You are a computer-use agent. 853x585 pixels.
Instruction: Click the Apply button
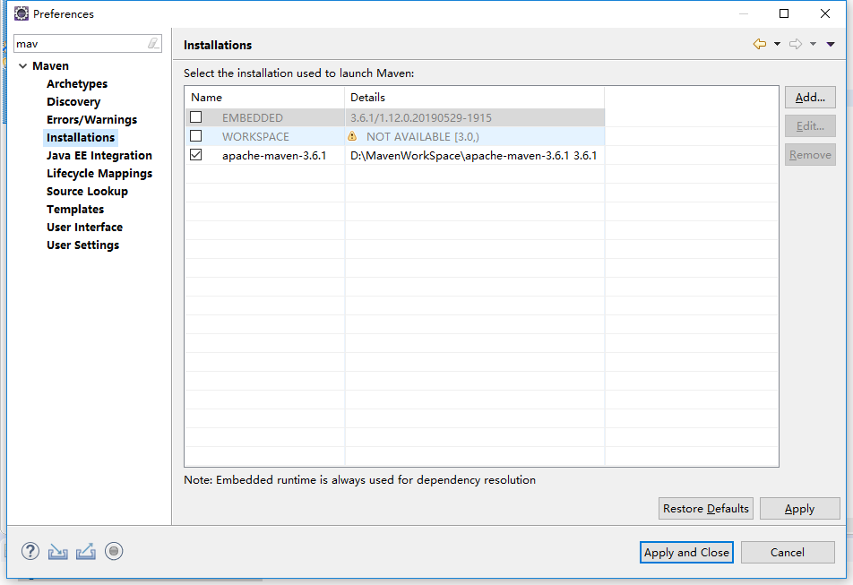pyautogui.click(x=799, y=508)
